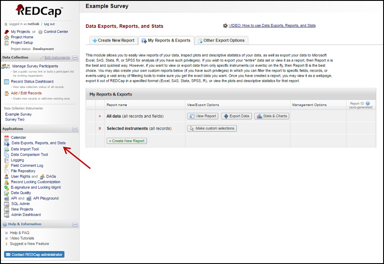Click the API Playground icon
The height and width of the screenshot is (264, 384).
[29, 198]
